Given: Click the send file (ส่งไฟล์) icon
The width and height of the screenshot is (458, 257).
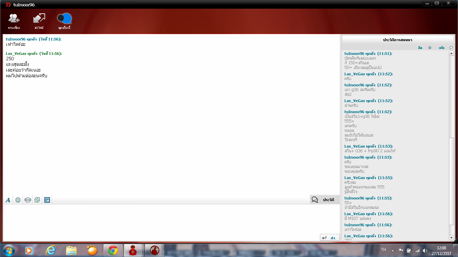Looking at the screenshot, I should tap(39, 21).
